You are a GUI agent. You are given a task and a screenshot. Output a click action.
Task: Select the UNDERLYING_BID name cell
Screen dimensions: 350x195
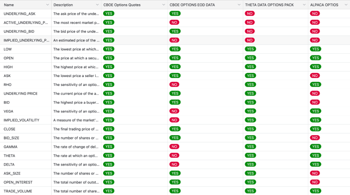point(26,31)
